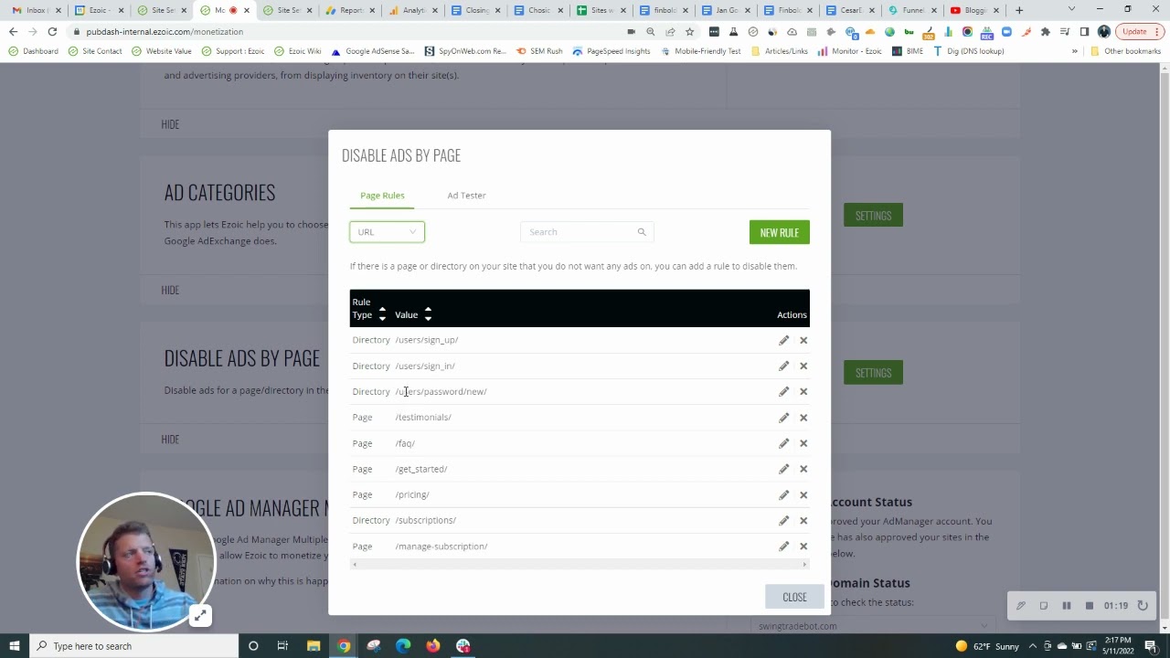The width and height of the screenshot is (1170, 658).
Task: Switch to the Ad Tester tab
Action: pyautogui.click(x=466, y=196)
